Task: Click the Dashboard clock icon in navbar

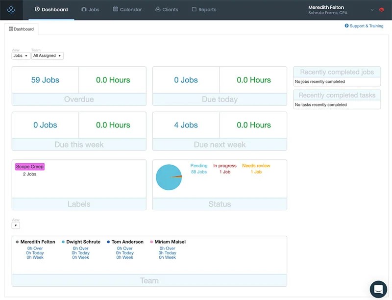Action: [37, 9]
